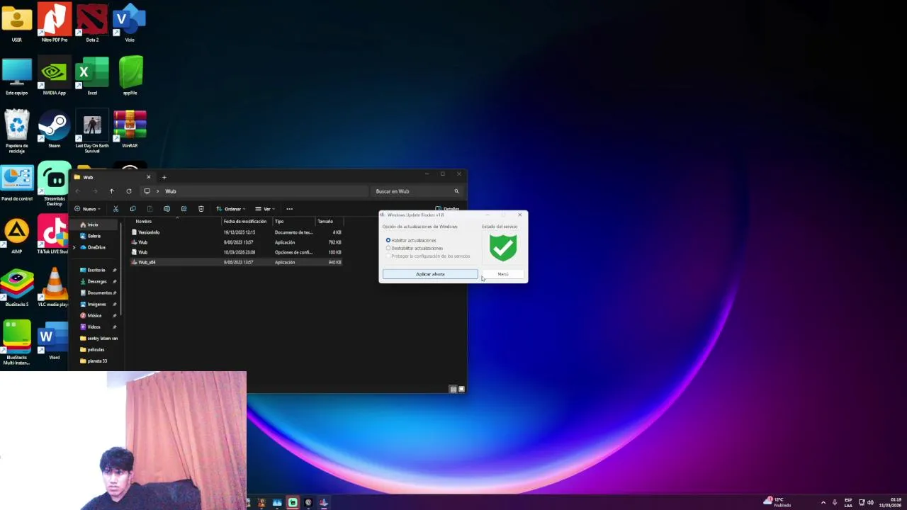Open Nitro PDF Pro desktop icon

(x=55, y=22)
